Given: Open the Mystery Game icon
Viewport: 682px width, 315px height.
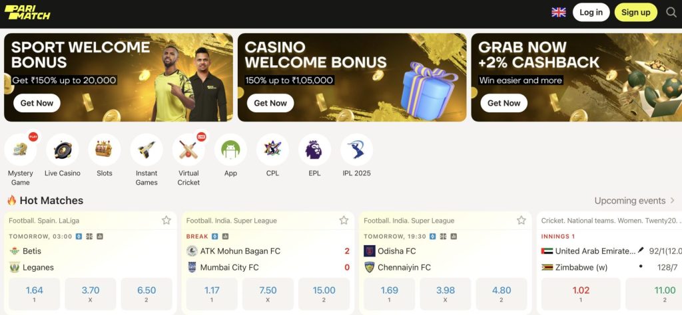Looking at the screenshot, I should coord(21,150).
